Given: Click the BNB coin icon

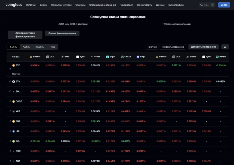Looking at the screenshot, I should (14, 121).
